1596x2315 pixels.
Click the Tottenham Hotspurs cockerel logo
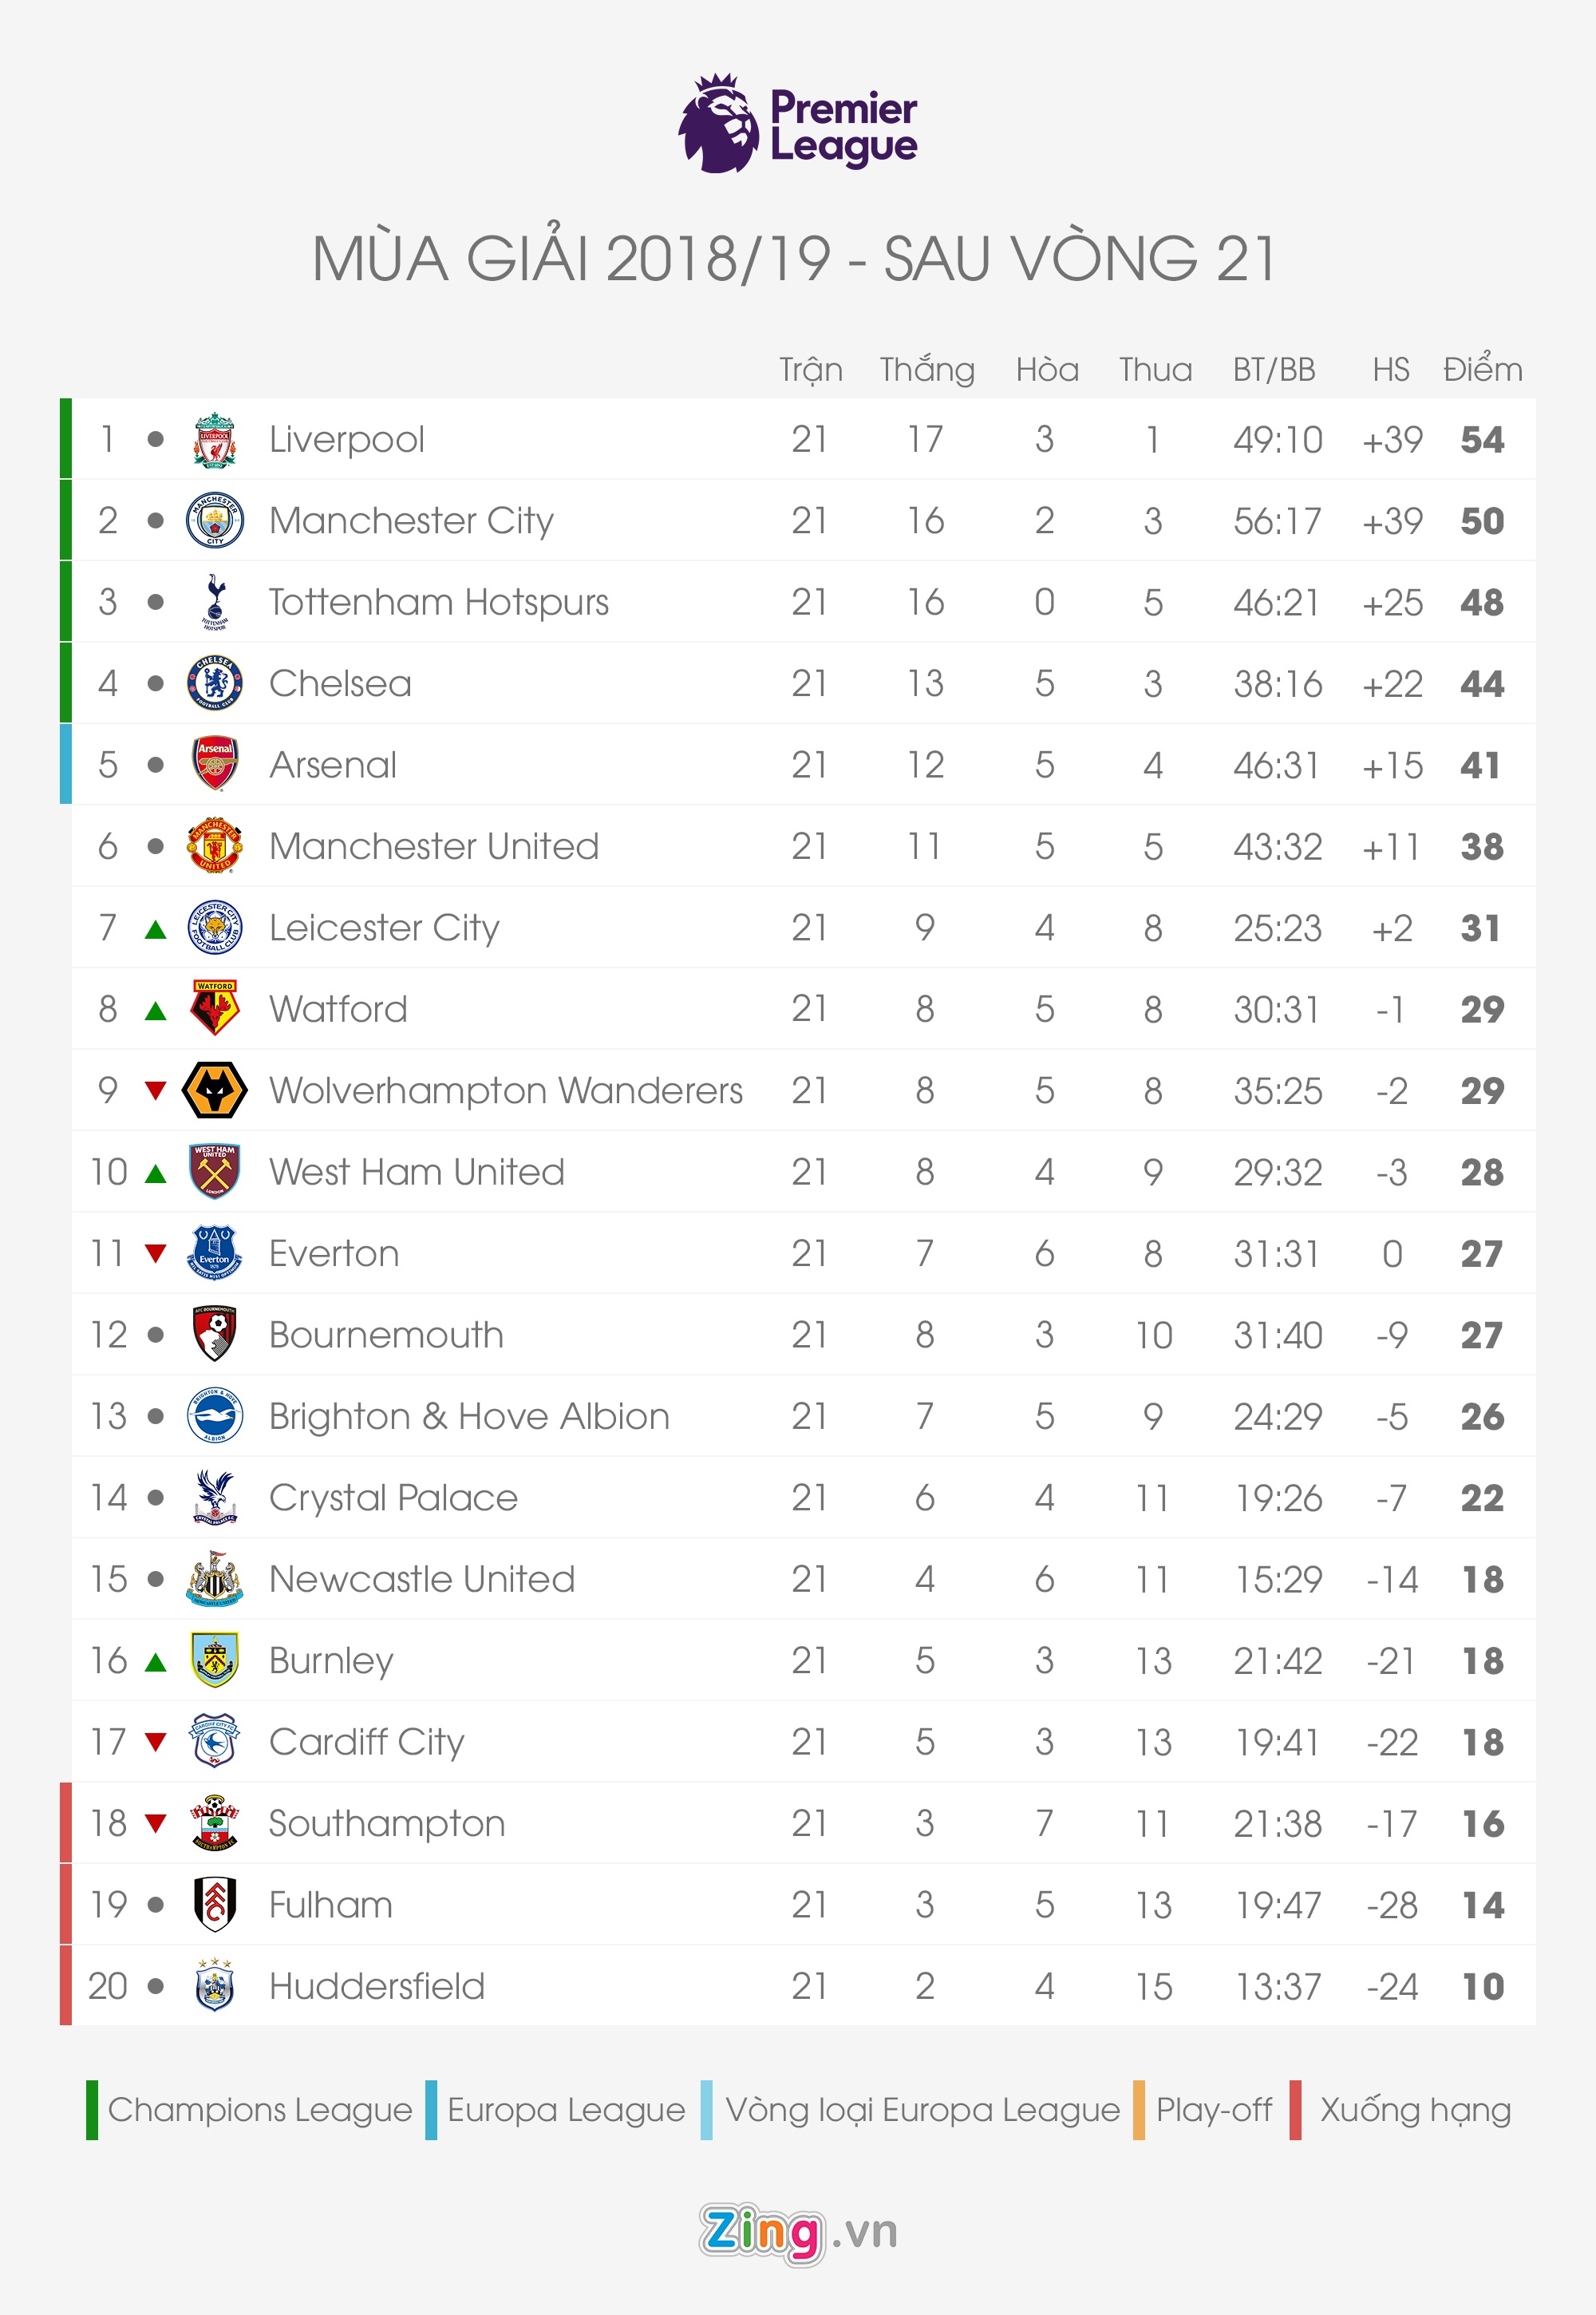[215, 601]
